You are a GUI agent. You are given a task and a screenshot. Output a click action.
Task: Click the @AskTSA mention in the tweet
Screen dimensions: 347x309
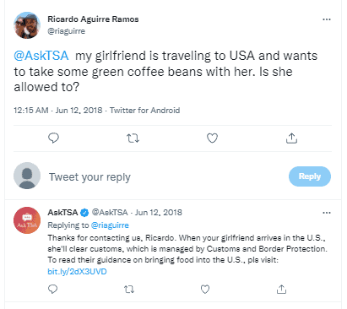click(41, 56)
